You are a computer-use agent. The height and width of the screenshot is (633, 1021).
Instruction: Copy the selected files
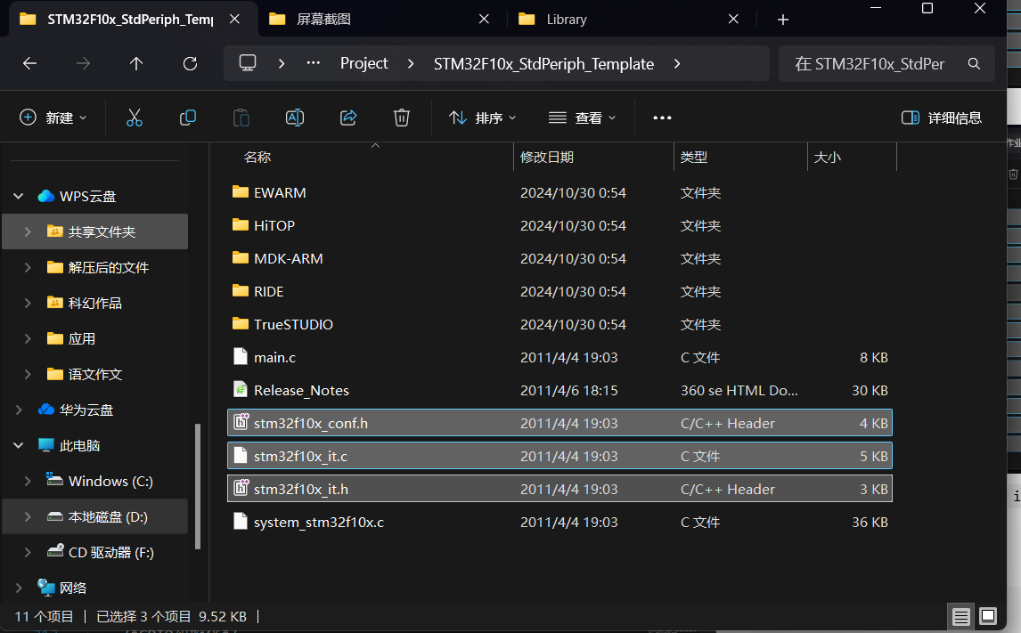187,118
